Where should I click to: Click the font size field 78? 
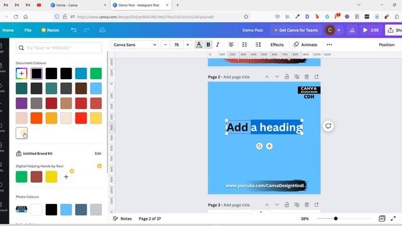coord(177,45)
